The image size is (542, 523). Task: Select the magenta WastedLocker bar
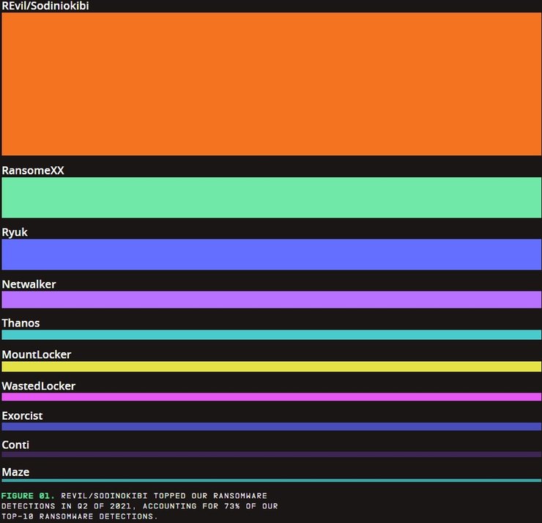point(271,397)
